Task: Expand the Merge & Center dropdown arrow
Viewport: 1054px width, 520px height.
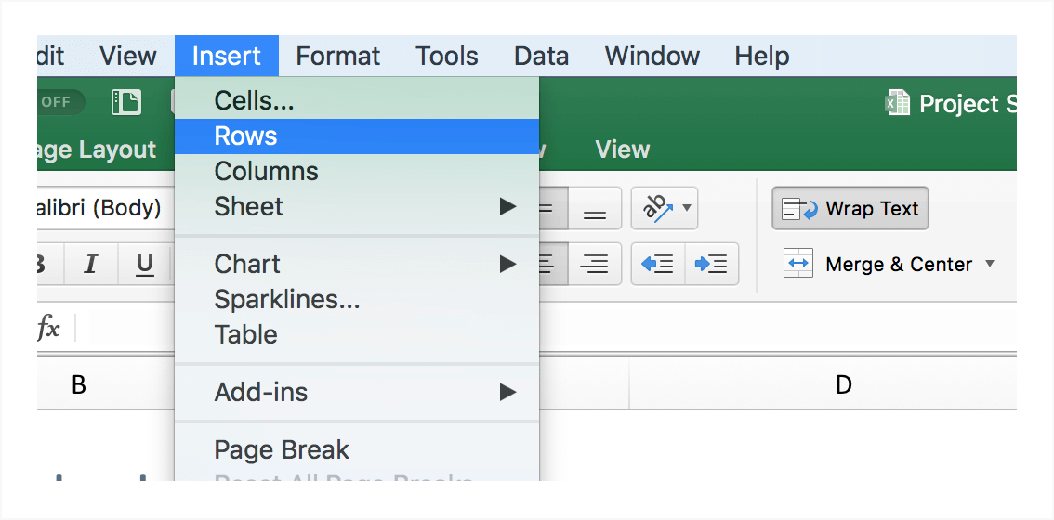Action: [x=990, y=265]
